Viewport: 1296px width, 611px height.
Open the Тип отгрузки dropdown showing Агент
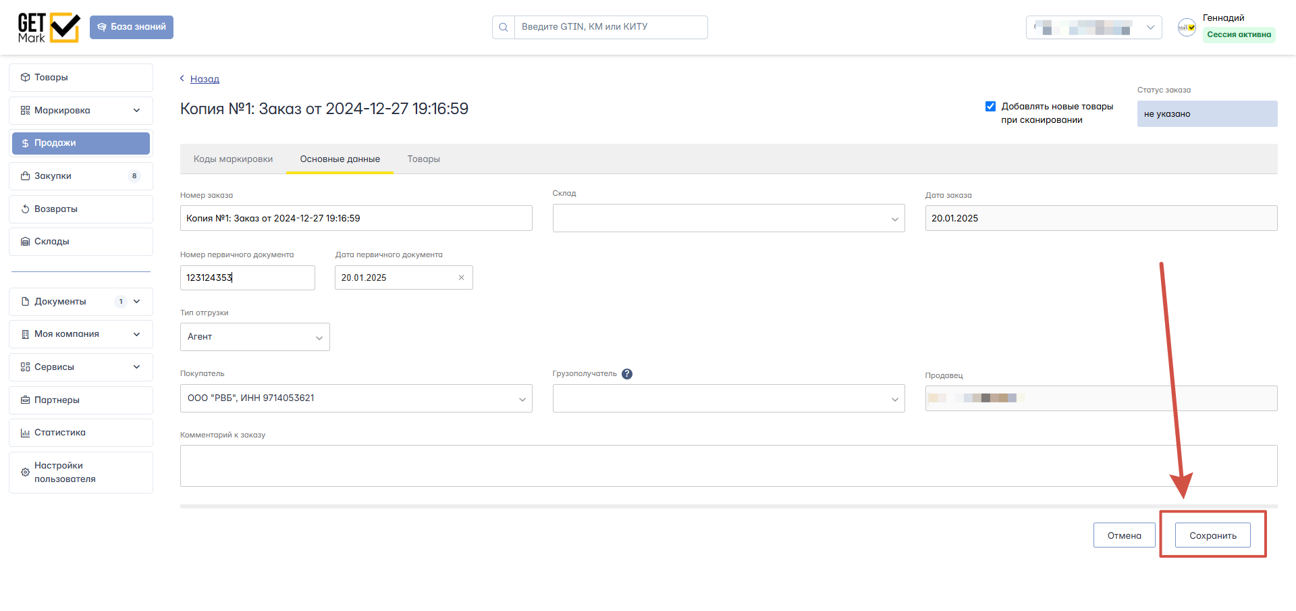[255, 337]
